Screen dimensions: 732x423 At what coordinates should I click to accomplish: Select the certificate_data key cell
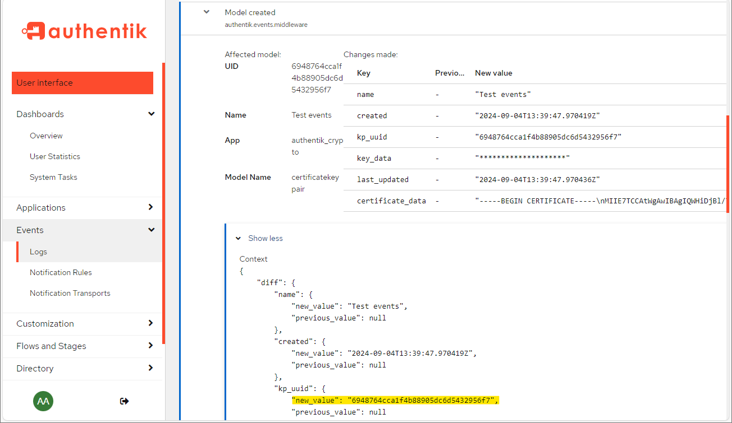391,201
